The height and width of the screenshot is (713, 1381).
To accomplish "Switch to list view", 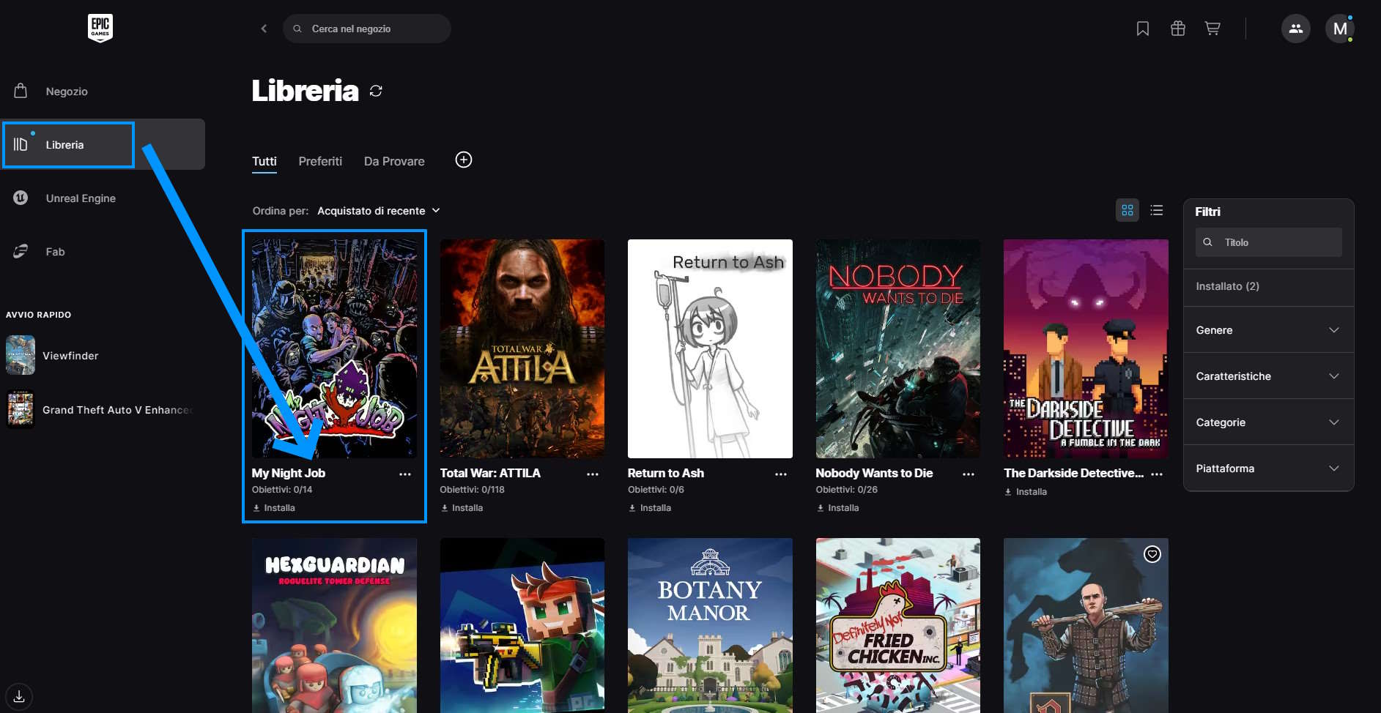I will [1157, 210].
